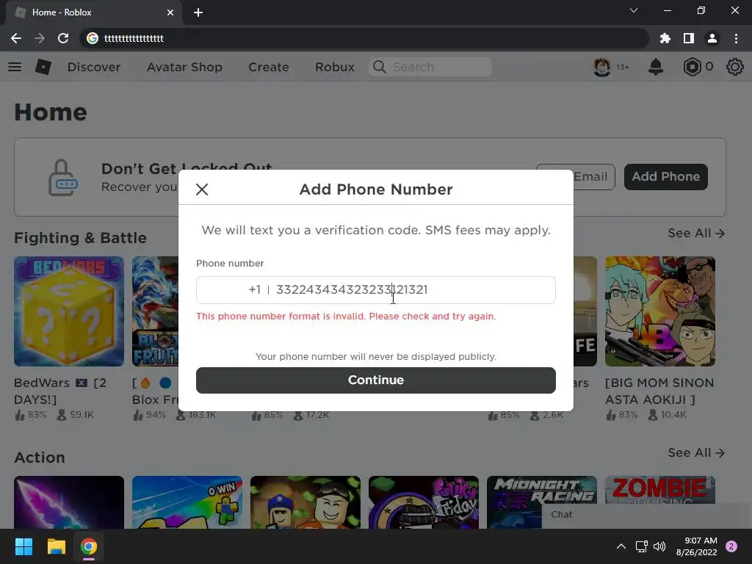752x564 pixels.
Task: Open BIG MOM SINON ASTA AOKIJI thumbnail
Action: (x=660, y=311)
